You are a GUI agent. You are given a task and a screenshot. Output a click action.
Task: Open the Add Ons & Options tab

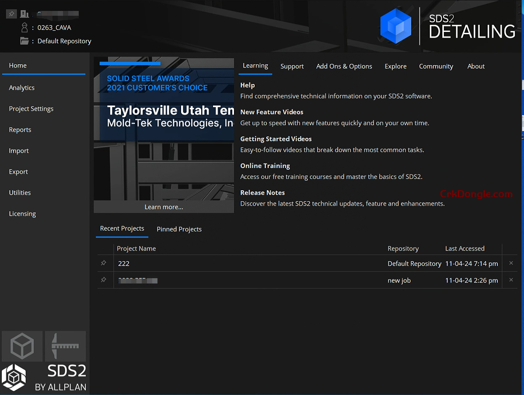click(344, 66)
